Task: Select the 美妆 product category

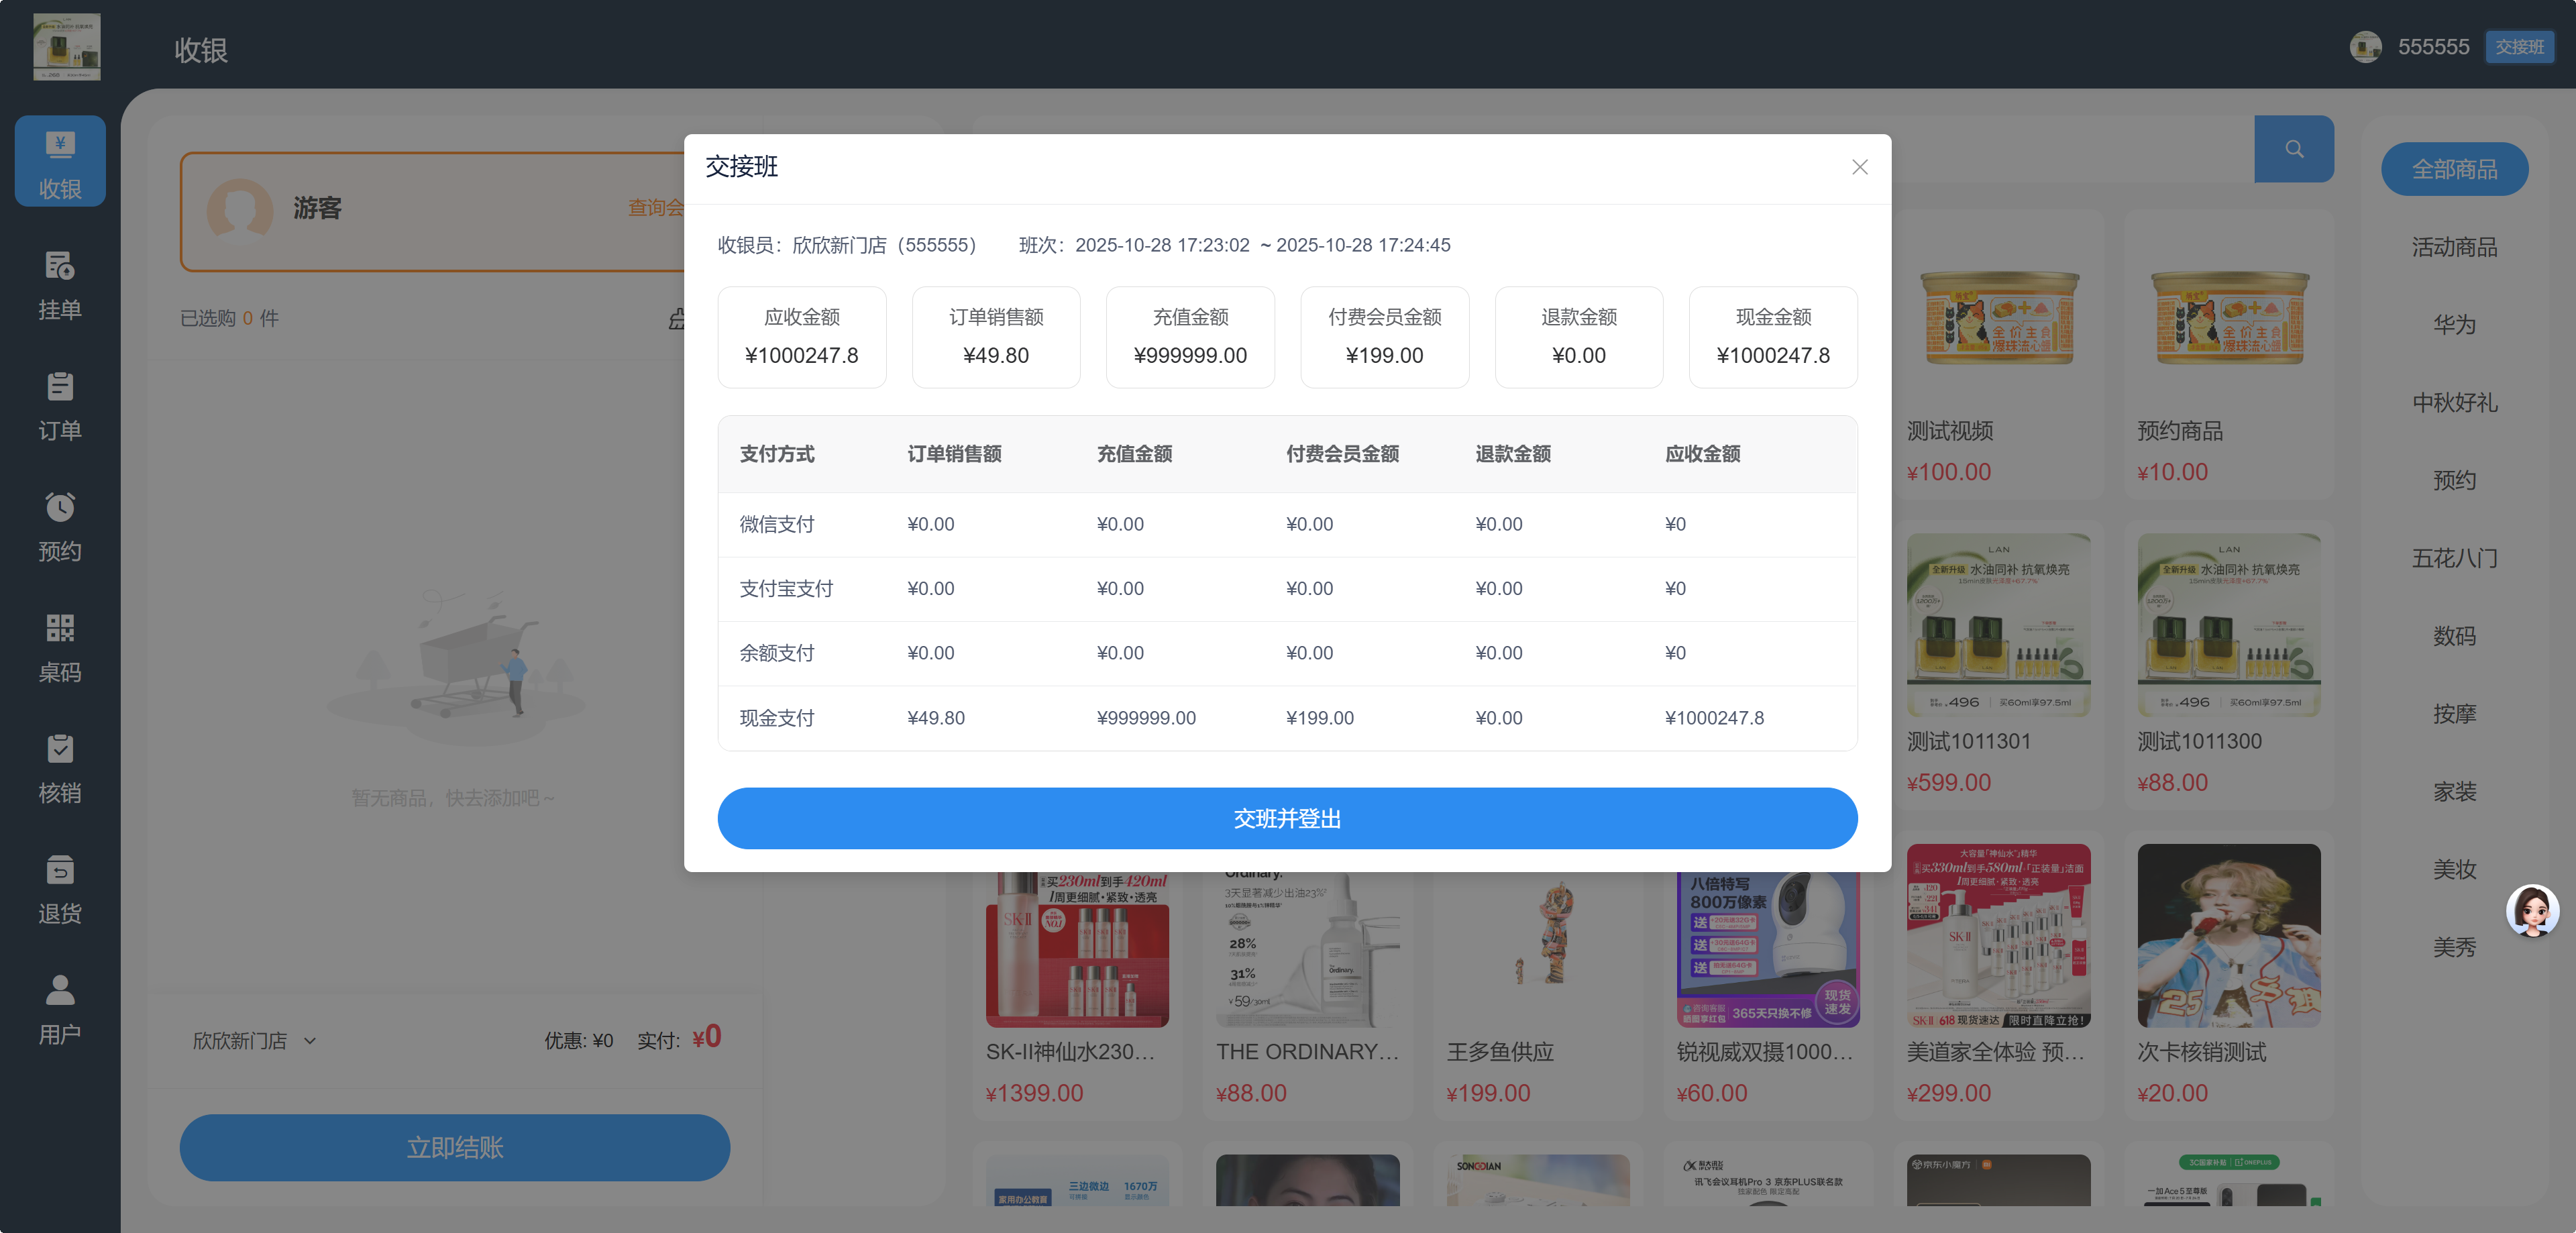Action: [2454, 869]
